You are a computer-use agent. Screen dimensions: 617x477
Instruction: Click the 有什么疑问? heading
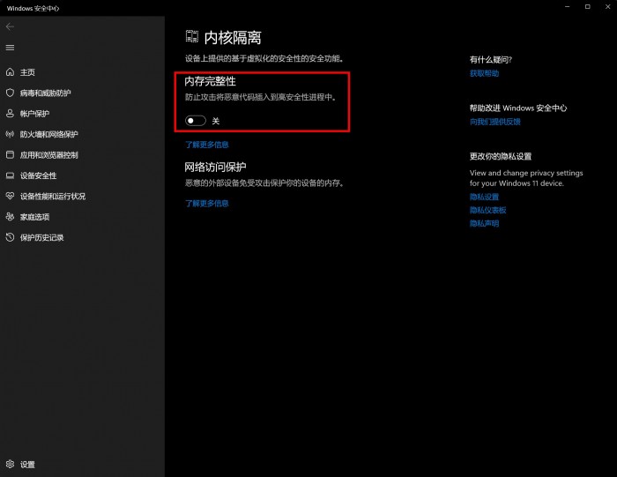(491, 60)
